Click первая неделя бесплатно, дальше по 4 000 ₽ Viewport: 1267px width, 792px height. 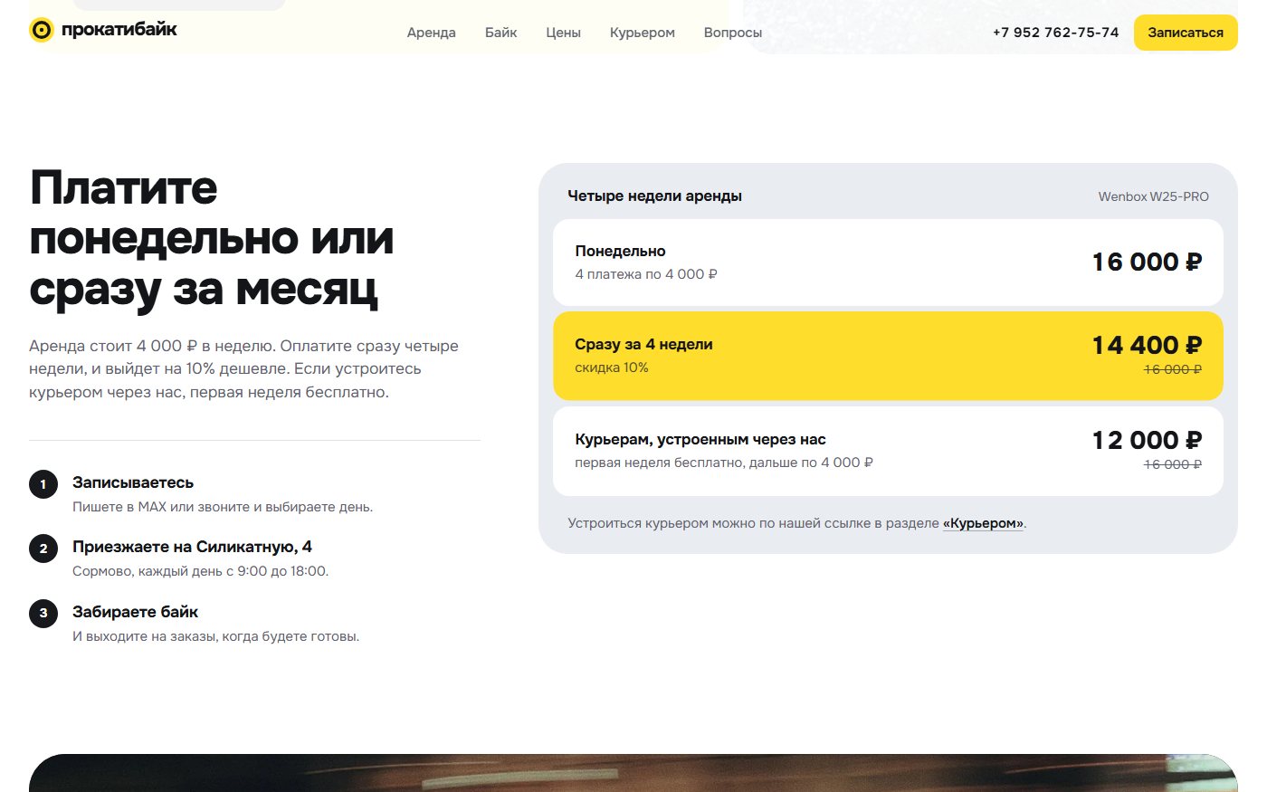click(724, 463)
